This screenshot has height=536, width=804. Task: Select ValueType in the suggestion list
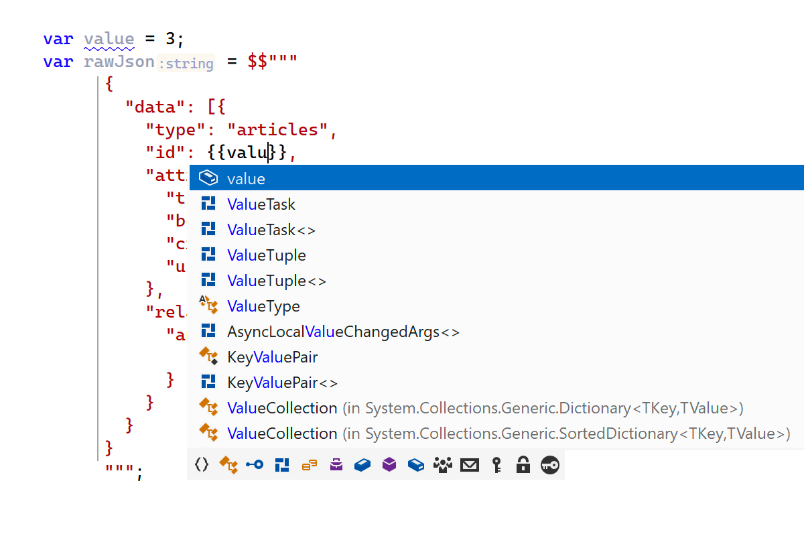click(x=263, y=306)
